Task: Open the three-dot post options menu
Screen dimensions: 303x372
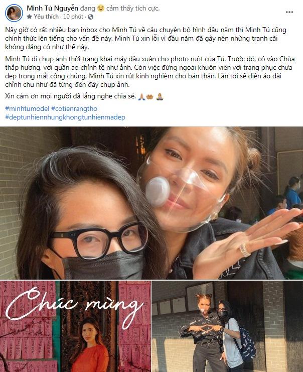Action: click(289, 12)
